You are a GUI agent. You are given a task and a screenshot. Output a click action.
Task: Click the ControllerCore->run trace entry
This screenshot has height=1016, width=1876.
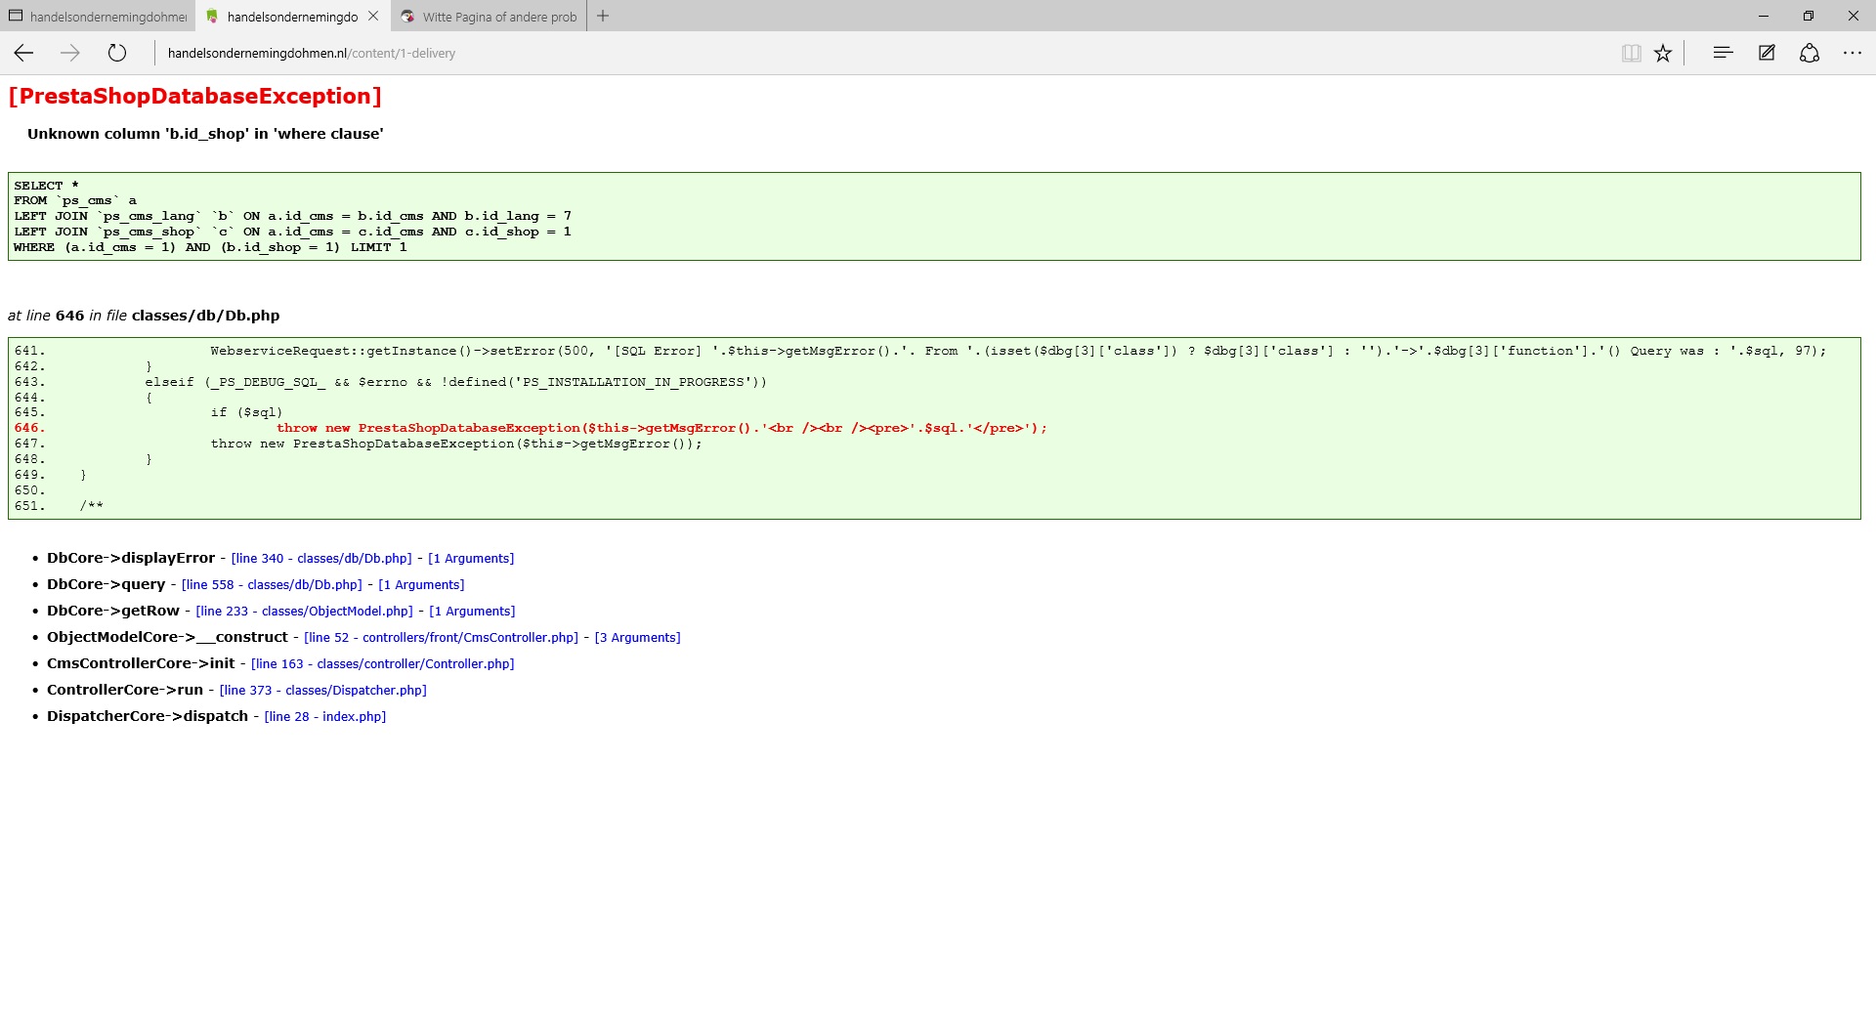tap(125, 690)
